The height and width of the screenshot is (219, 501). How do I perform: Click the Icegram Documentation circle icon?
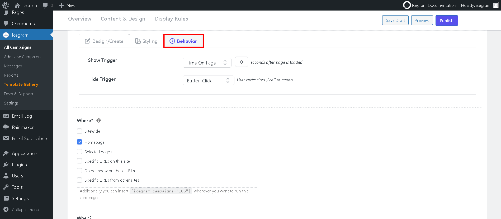point(407,5)
